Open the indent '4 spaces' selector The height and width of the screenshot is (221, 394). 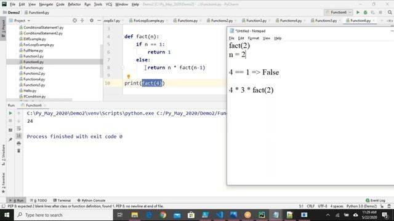click(x=337, y=206)
